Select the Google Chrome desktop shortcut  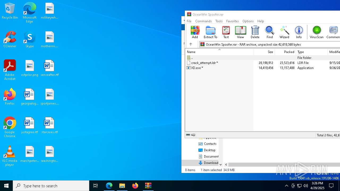10,127
